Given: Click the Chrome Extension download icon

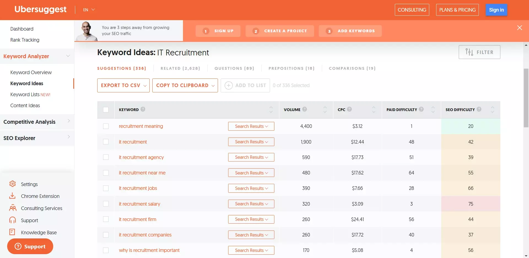Looking at the screenshot, I should (12, 196).
